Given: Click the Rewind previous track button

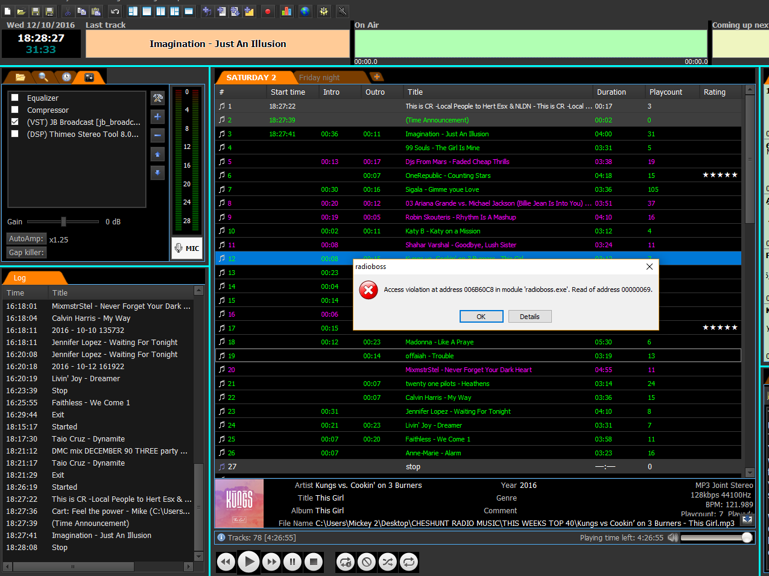Looking at the screenshot, I should click(226, 562).
